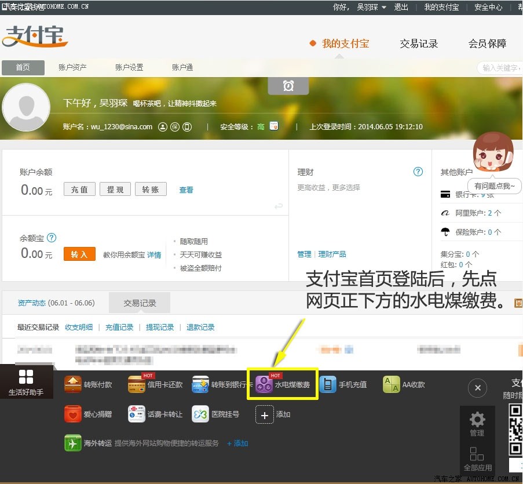
Task: Open 我的支付宝 main nav
Action: [345, 43]
